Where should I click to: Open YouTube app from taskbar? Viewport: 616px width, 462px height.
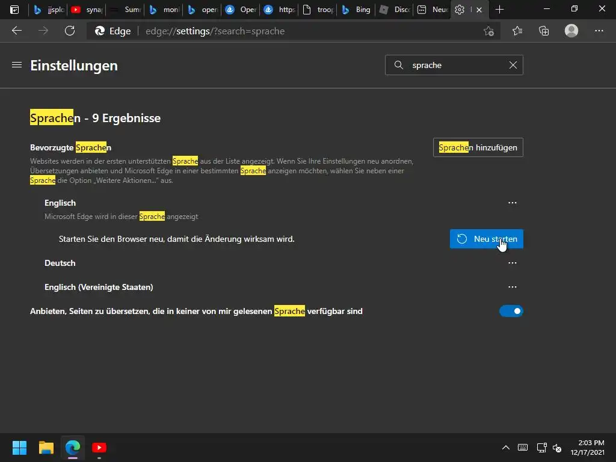point(99,448)
